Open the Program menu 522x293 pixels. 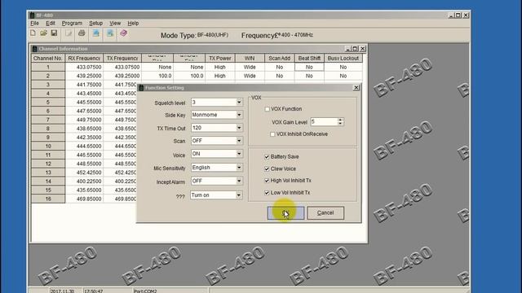tap(72, 24)
